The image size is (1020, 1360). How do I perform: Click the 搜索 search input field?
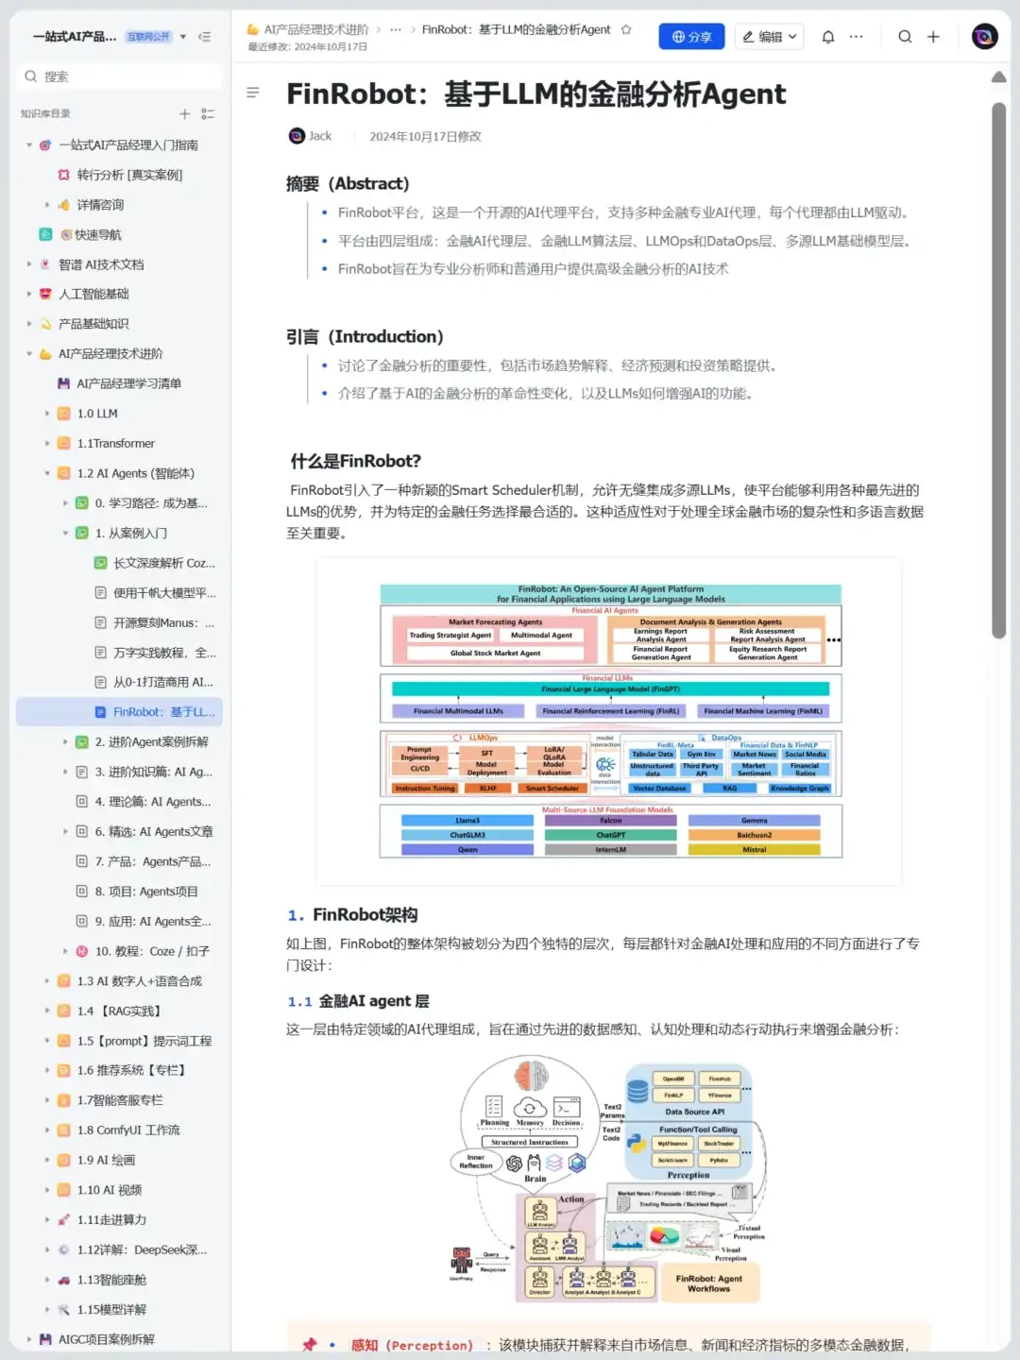[118, 76]
